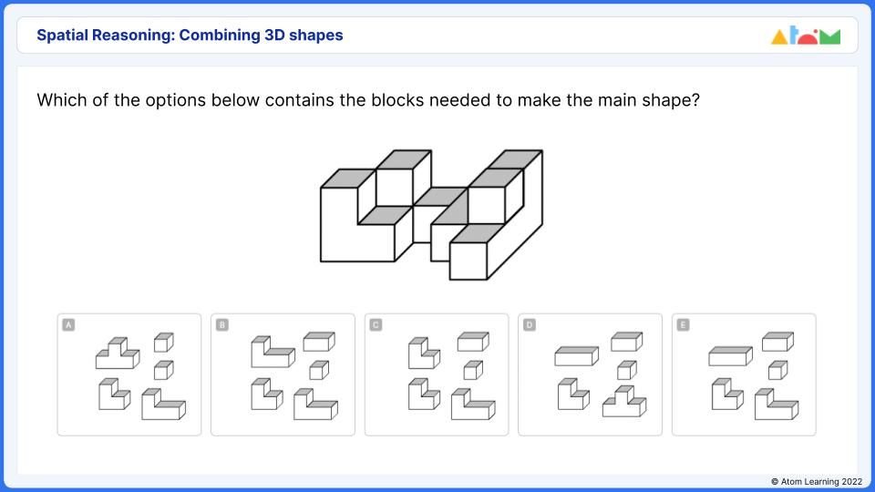Click the T-shaped block in option A
The width and height of the screenshot is (875, 492).
point(118,354)
